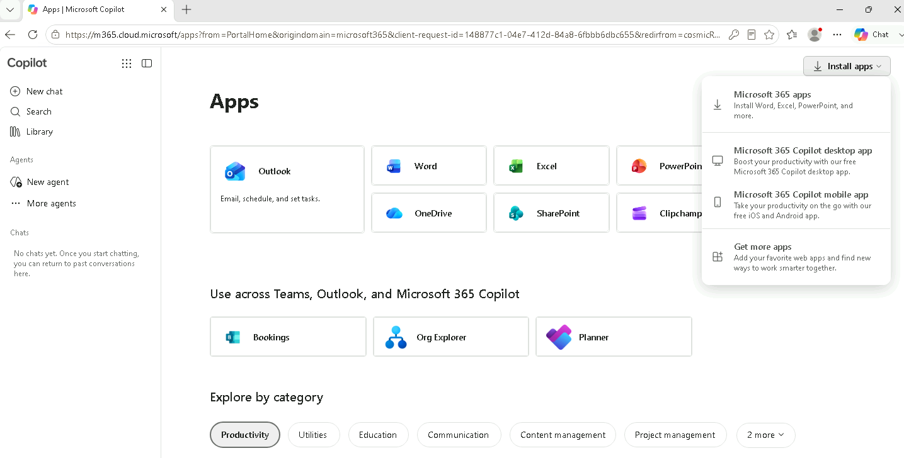
Task: Open the PowerPoint app tile
Action: point(659,166)
